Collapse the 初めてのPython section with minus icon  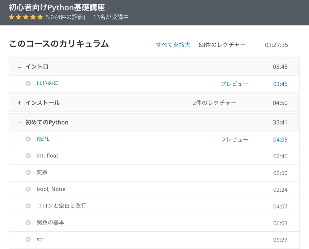tap(19, 123)
